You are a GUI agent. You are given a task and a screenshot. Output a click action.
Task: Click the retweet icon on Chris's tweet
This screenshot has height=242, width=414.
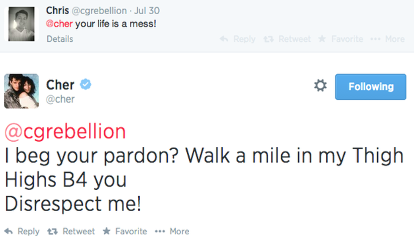pyautogui.click(x=269, y=39)
